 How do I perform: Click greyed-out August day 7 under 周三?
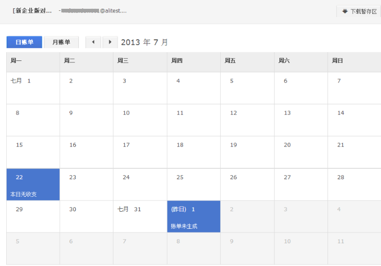coord(140,248)
